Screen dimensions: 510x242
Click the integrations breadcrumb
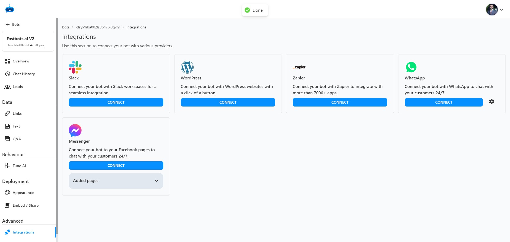point(136,27)
